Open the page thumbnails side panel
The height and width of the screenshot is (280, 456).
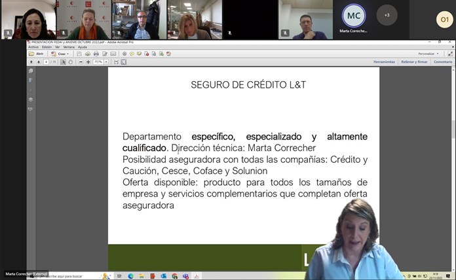31,71
